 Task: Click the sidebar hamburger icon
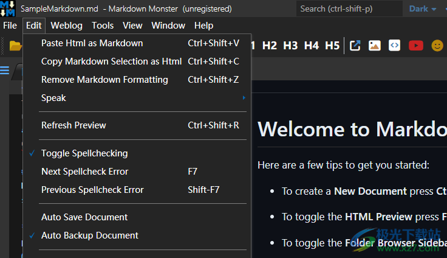coord(5,70)
